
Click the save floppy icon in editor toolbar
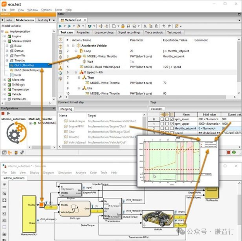tap(128, 26)
